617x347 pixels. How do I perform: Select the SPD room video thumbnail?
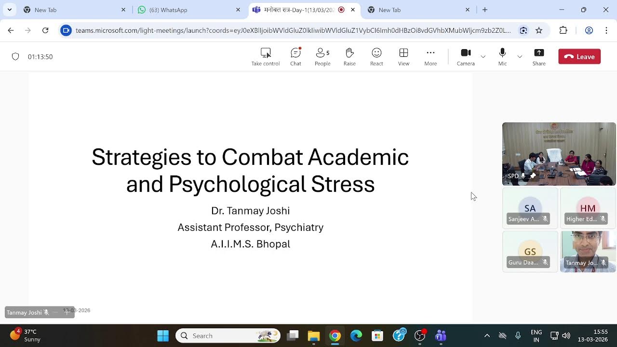[x=559, y=154]
